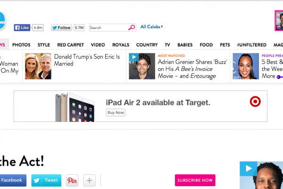Go to RED CARPET section
283x189 pixels.
click(x=71, y=45)
